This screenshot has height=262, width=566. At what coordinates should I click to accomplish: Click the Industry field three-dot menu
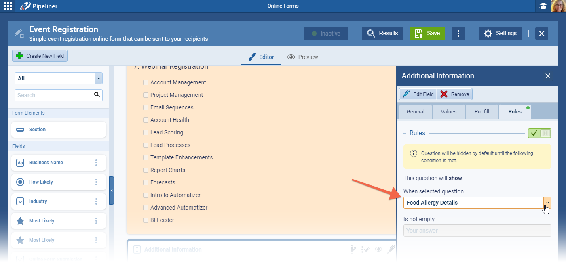96,201
